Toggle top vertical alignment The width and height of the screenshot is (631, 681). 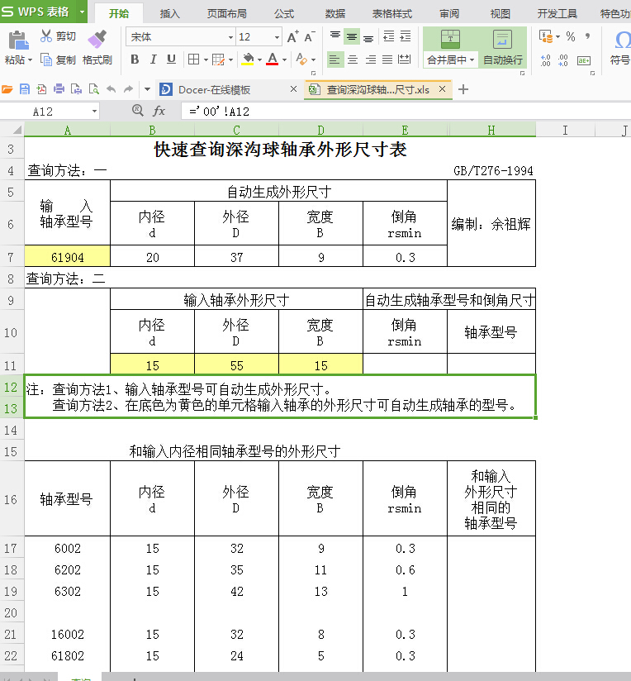point(334,36)
